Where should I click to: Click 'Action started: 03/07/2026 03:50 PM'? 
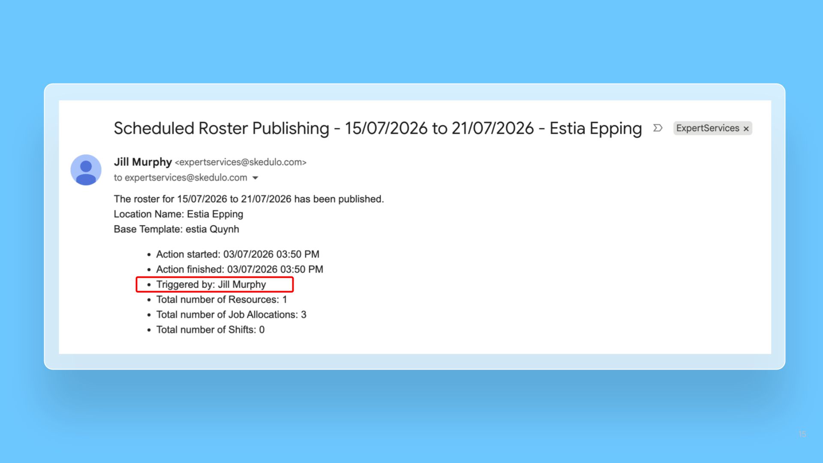click(x=237, y=254)
